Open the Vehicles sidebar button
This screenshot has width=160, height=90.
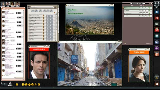click(x=157, y=54)
